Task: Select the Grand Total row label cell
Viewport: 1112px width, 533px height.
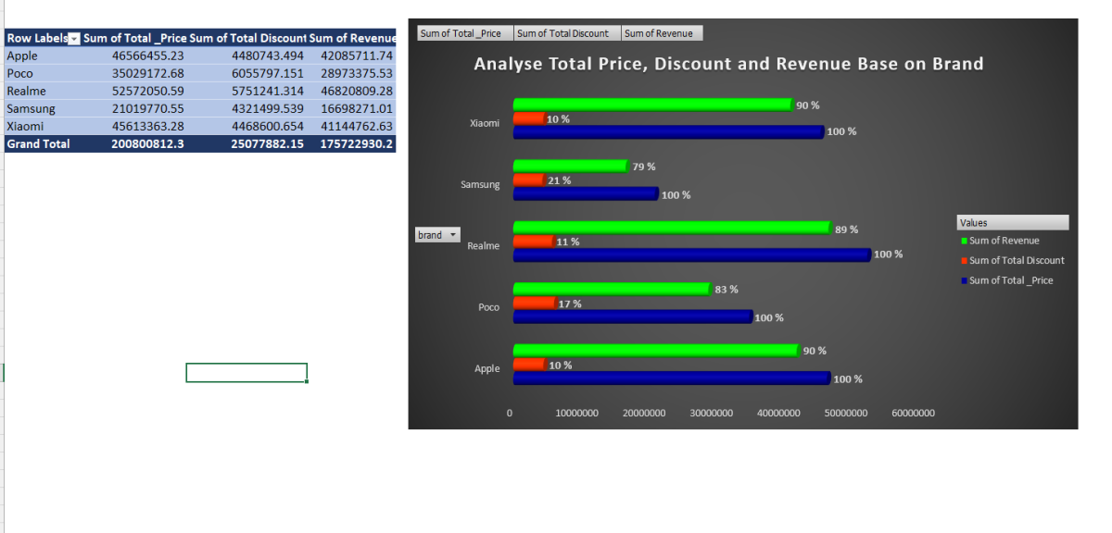Action: coord(38,143)
